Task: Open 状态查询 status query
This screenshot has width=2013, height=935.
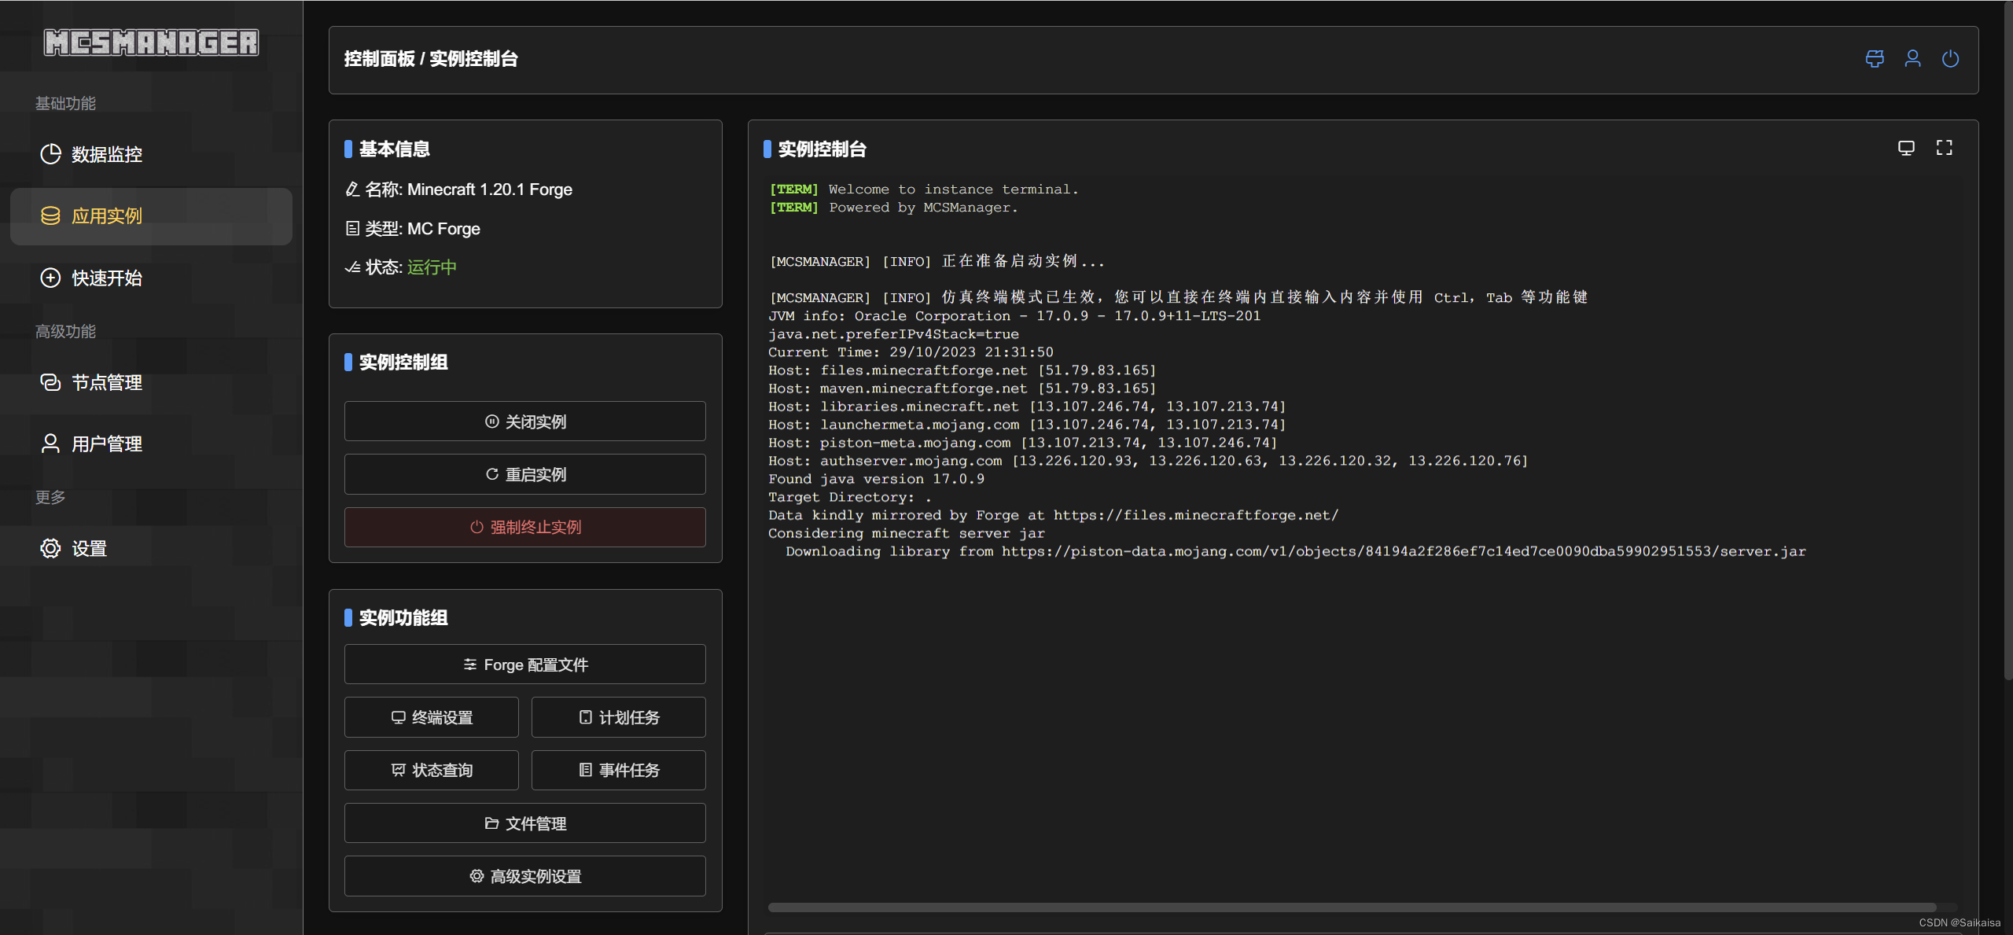Action: (432, 770)
